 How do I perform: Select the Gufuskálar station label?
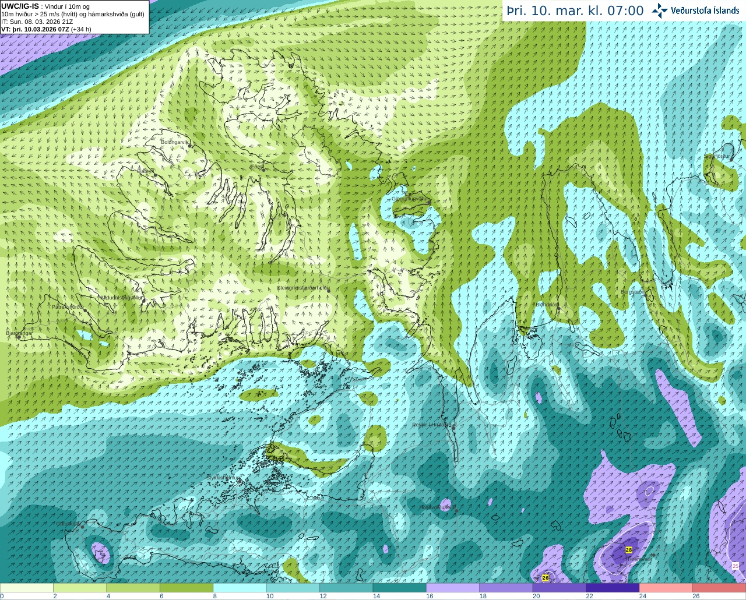point(68,523)
